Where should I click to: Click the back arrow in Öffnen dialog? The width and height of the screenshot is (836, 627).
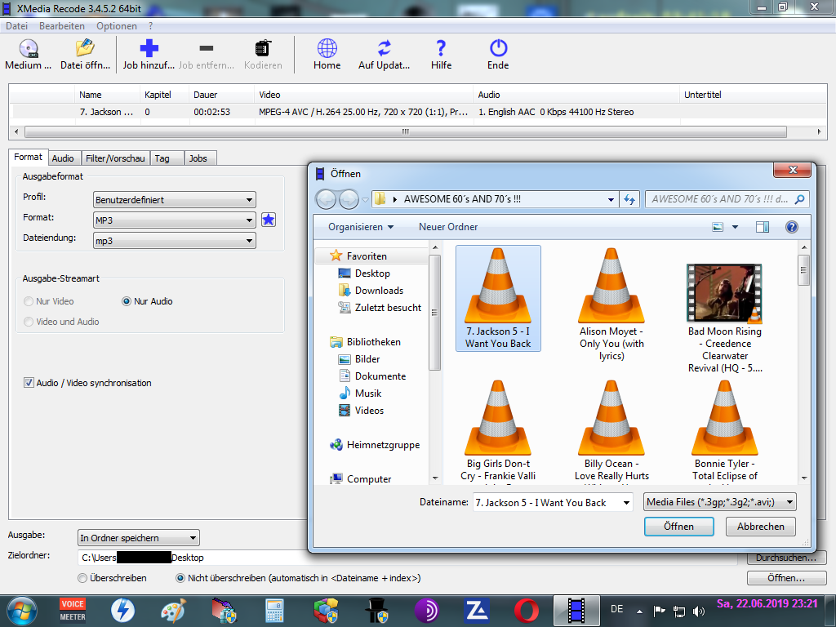[x=326, y=199]
